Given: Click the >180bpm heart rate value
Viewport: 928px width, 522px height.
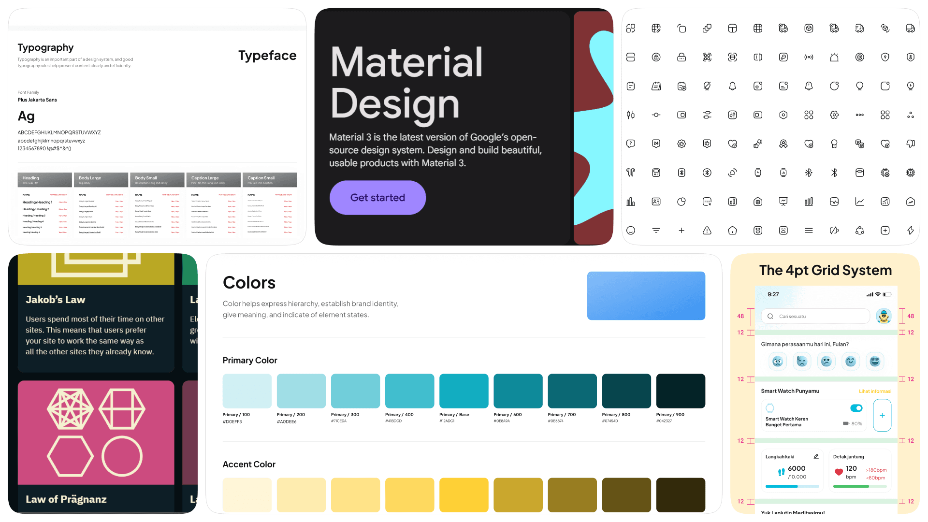Looking at the screenshot, I should point(876,470).
